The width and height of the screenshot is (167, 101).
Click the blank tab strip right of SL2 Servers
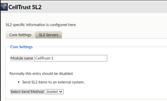coord(113,35)
